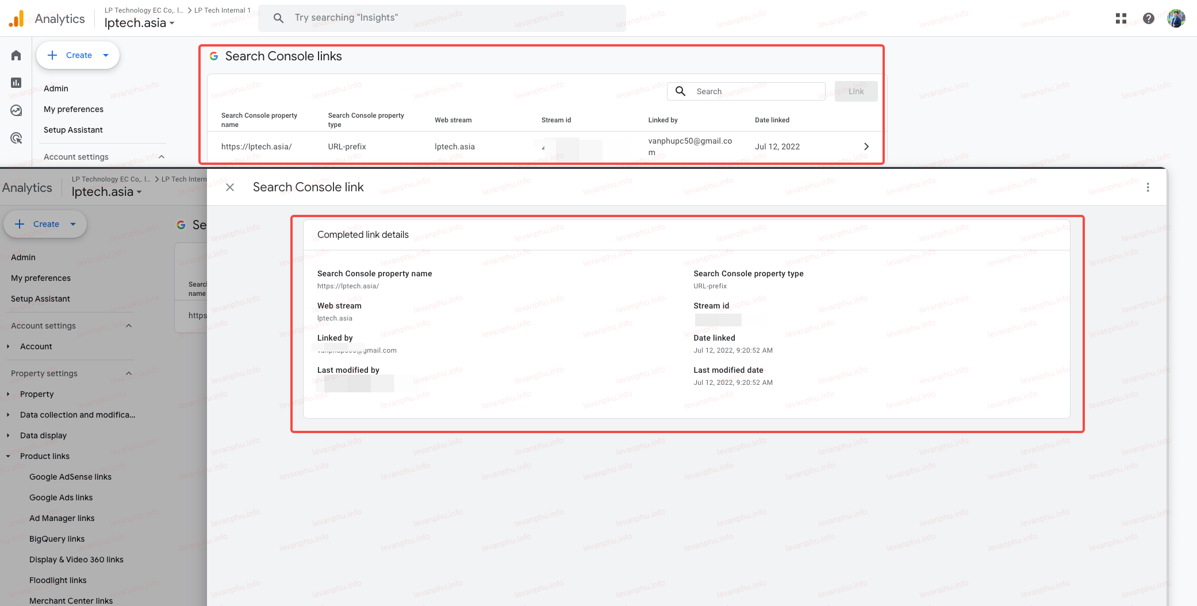1197x606 pixels.
Task: Click LP Tech Internal 1 breadcrumb in top window
Action: point(222,10)
